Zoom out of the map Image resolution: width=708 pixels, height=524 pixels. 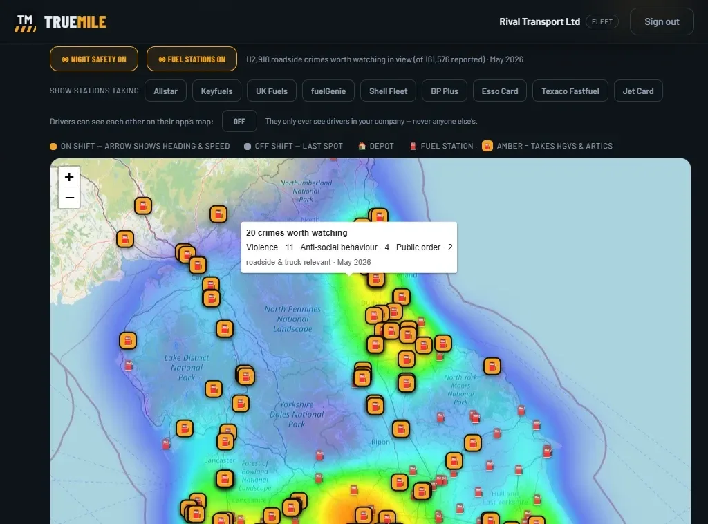pyautogui.click(x=69, y=198)
